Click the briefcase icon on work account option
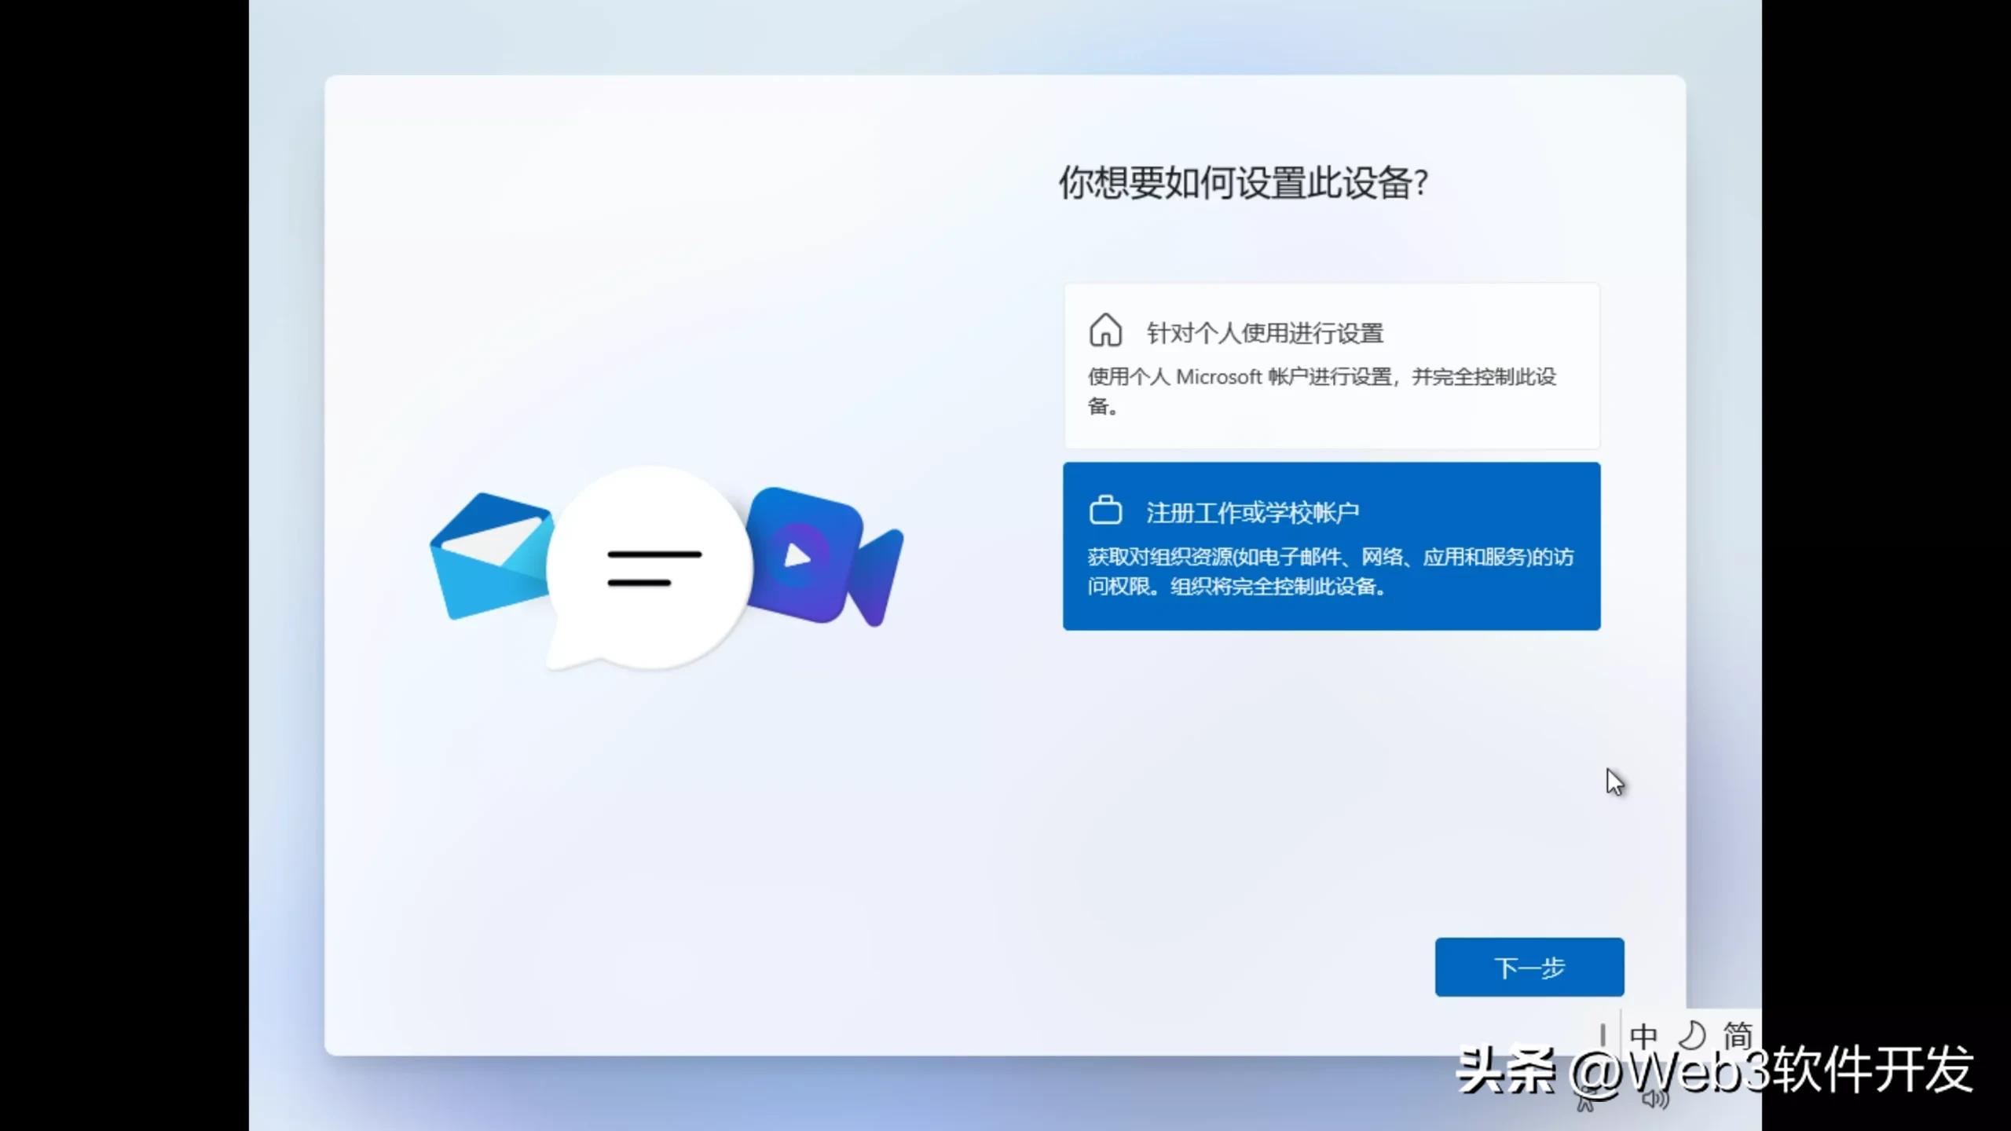Viewport: 2011px width, 1131px height. point(1106,509)
